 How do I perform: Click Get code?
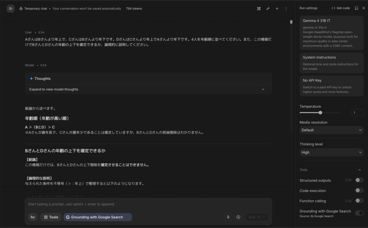click(x=340, y=8)
